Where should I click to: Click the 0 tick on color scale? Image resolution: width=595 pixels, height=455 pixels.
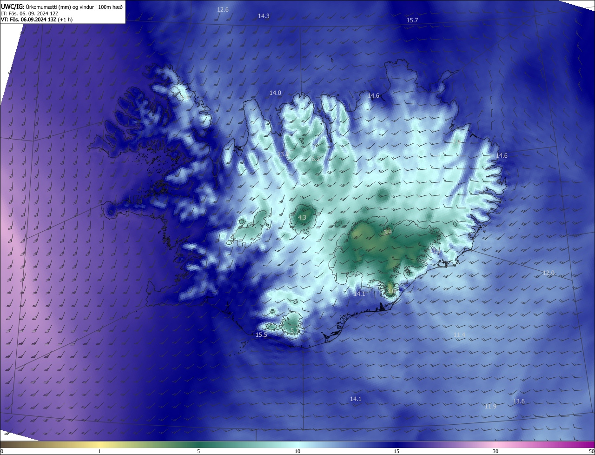pos(2,451)
